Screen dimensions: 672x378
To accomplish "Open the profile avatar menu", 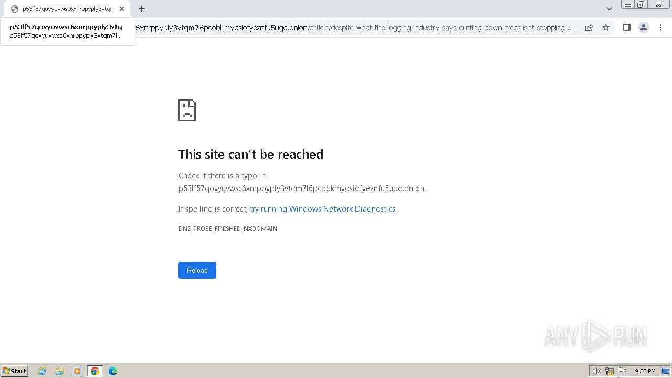I will coord(644,28).
